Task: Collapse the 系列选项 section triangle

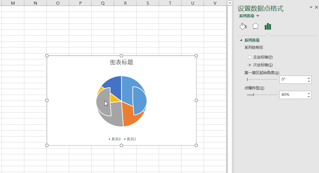Action: 241,40
